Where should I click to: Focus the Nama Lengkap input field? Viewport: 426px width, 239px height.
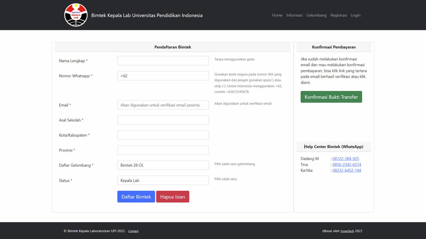click(x=163, y=61)
